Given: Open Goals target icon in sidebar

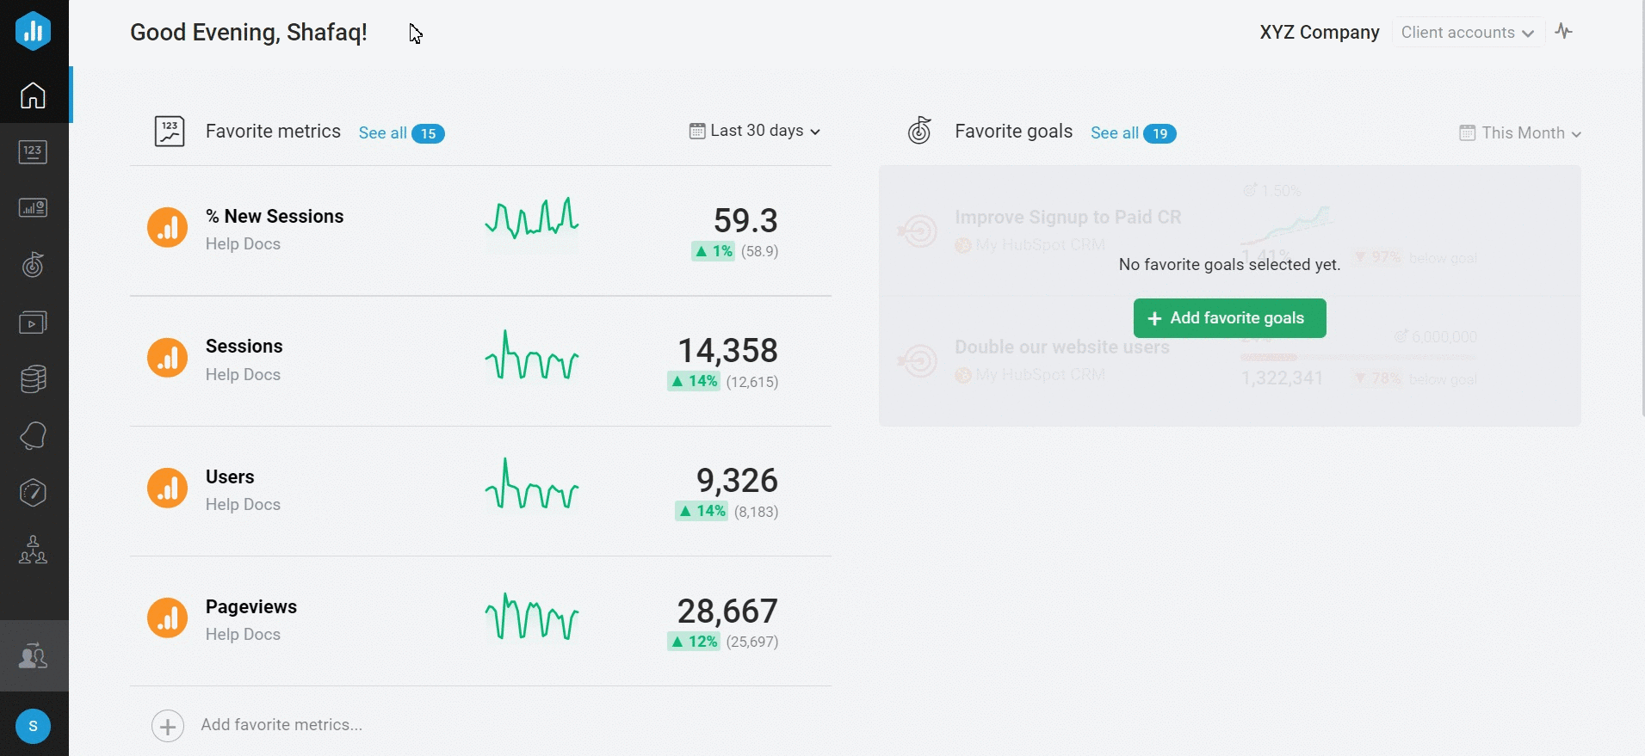Looking at the screenshot, I should point(34,265).
